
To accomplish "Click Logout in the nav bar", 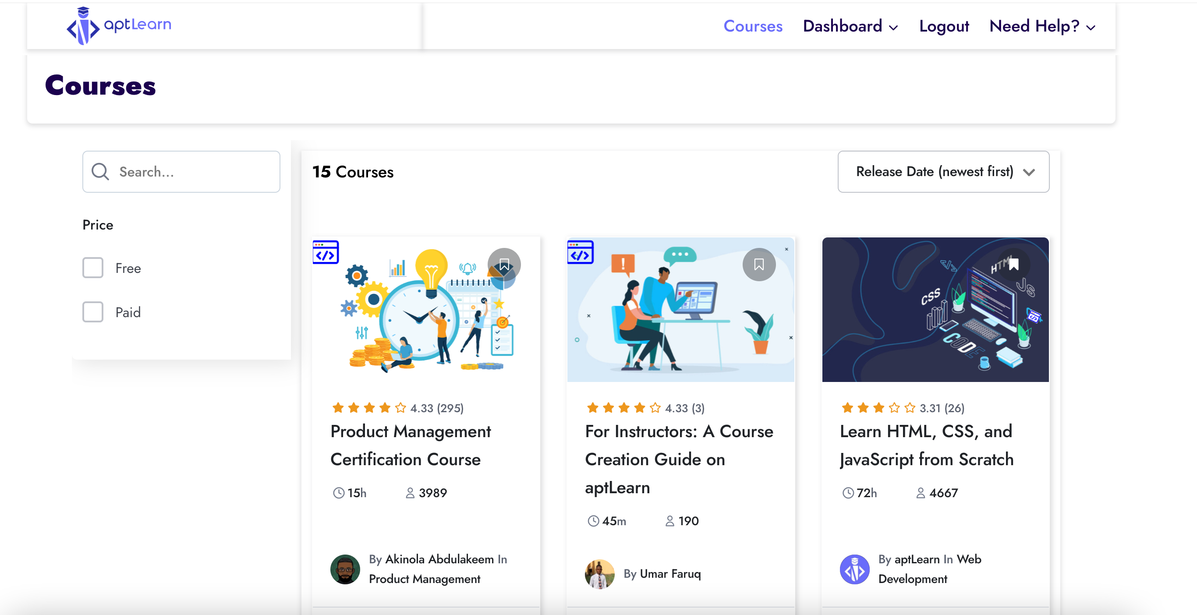I will point(944,26).
